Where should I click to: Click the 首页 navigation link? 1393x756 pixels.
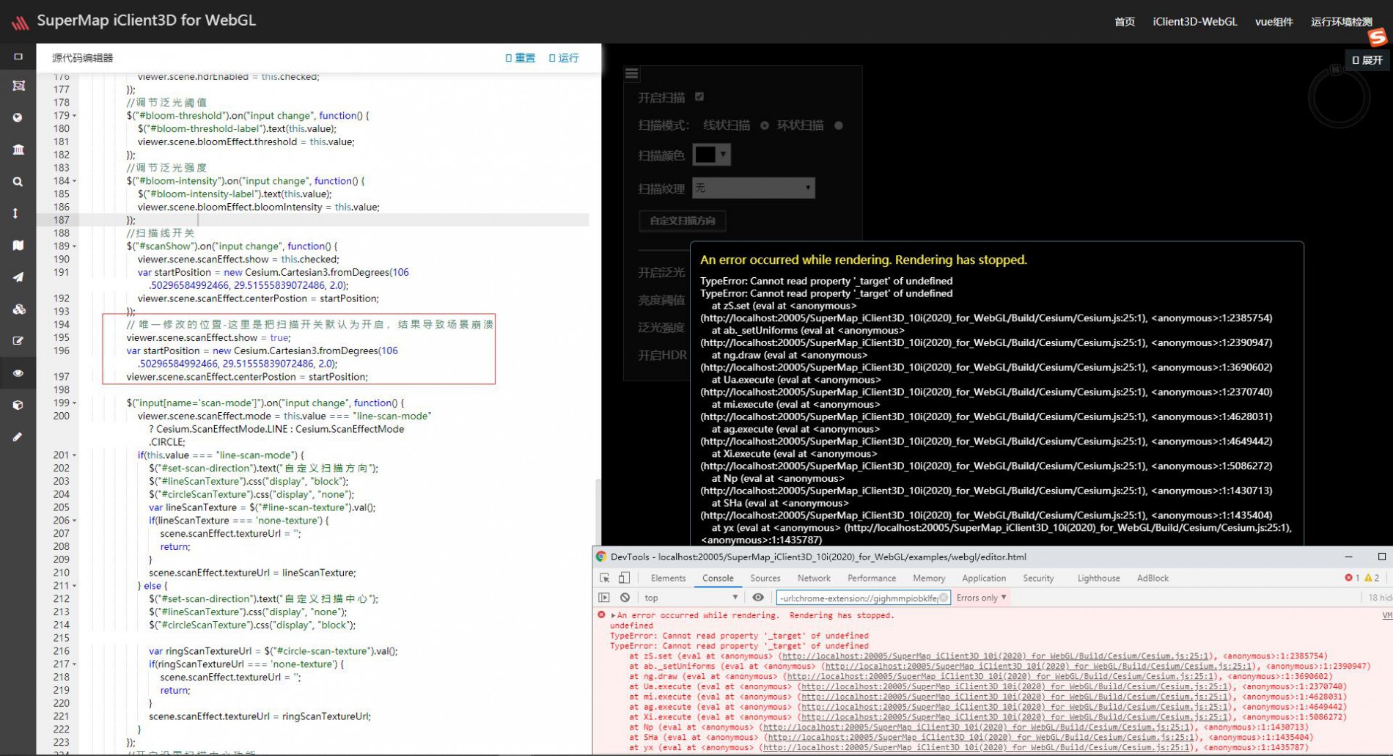1125,22
